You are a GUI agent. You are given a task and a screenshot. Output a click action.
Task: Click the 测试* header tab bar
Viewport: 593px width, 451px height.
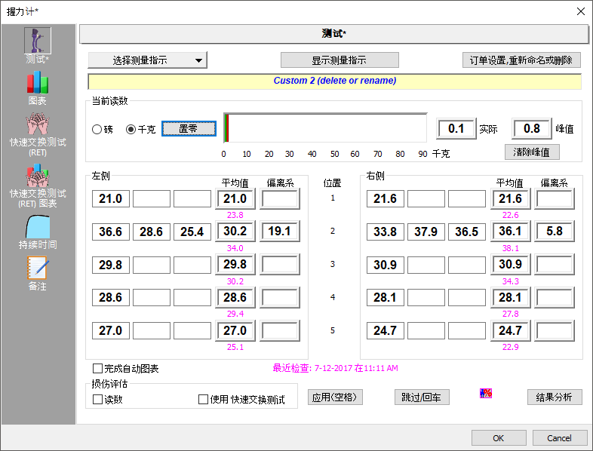pos(333,34)
